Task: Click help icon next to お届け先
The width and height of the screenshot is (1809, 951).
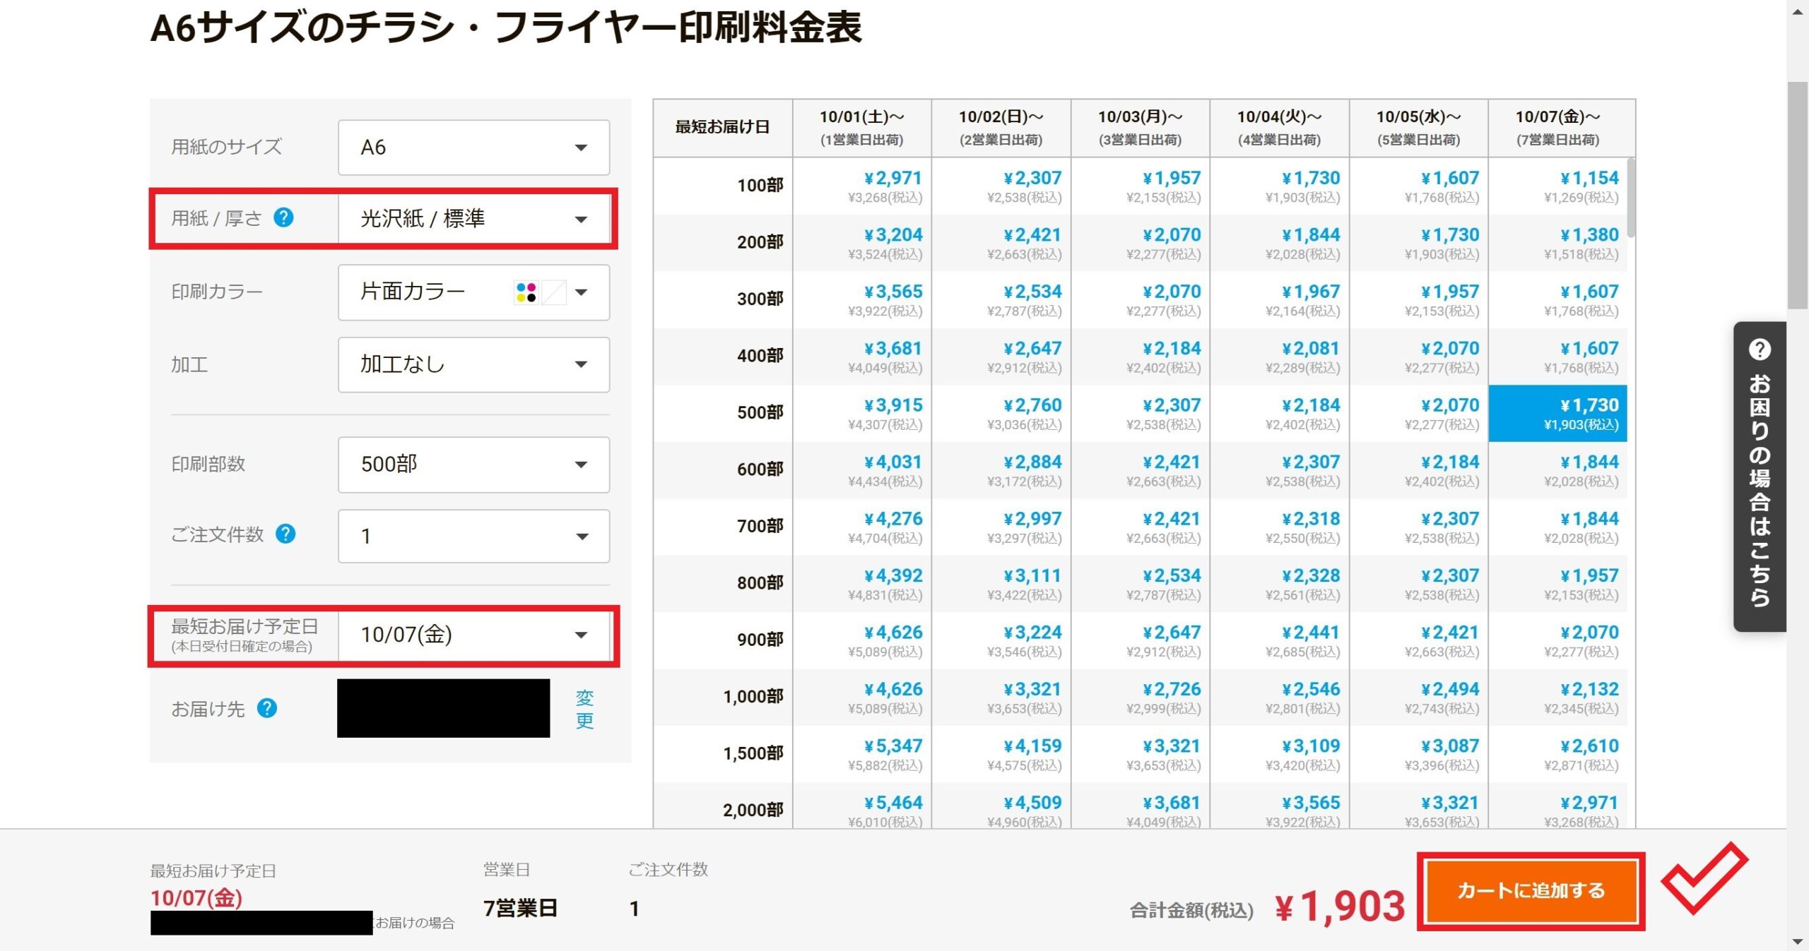Action: point(267,707)
